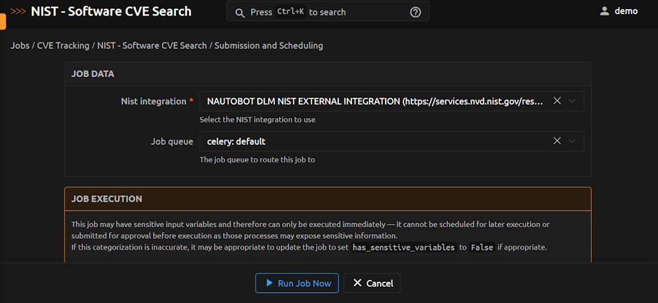Click the JOB DATA panel header
Image resolution: width=658 pixels, height=303 pixels.
[93, 74]
